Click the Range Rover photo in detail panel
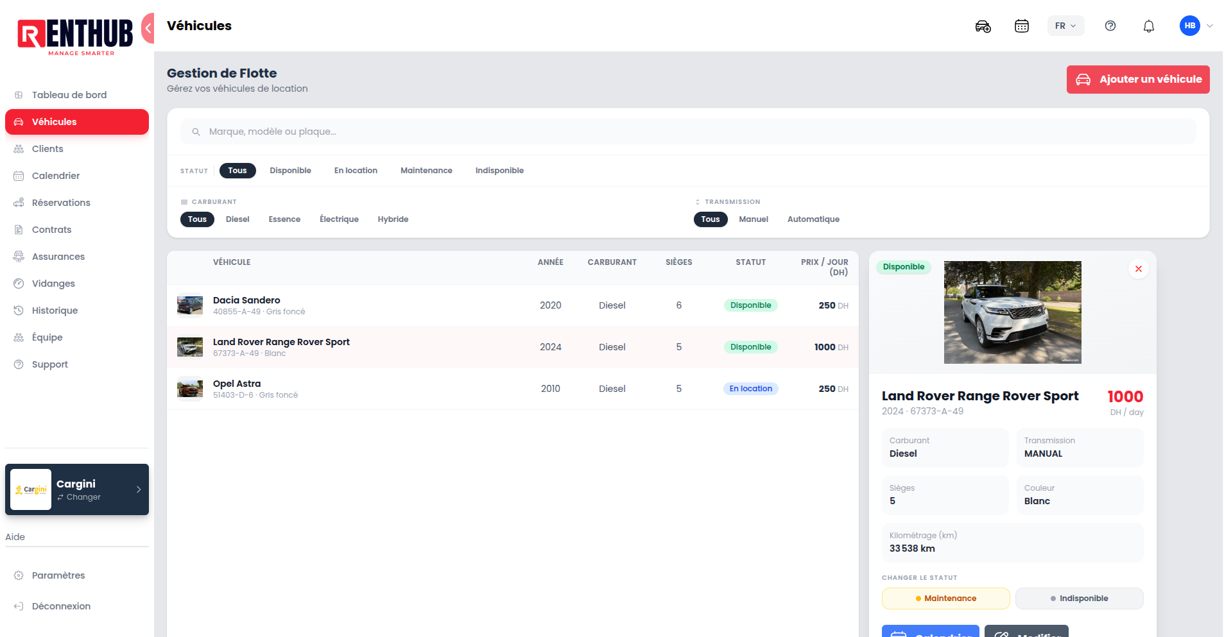The image size is (1224, 637). pos(1012,312)
